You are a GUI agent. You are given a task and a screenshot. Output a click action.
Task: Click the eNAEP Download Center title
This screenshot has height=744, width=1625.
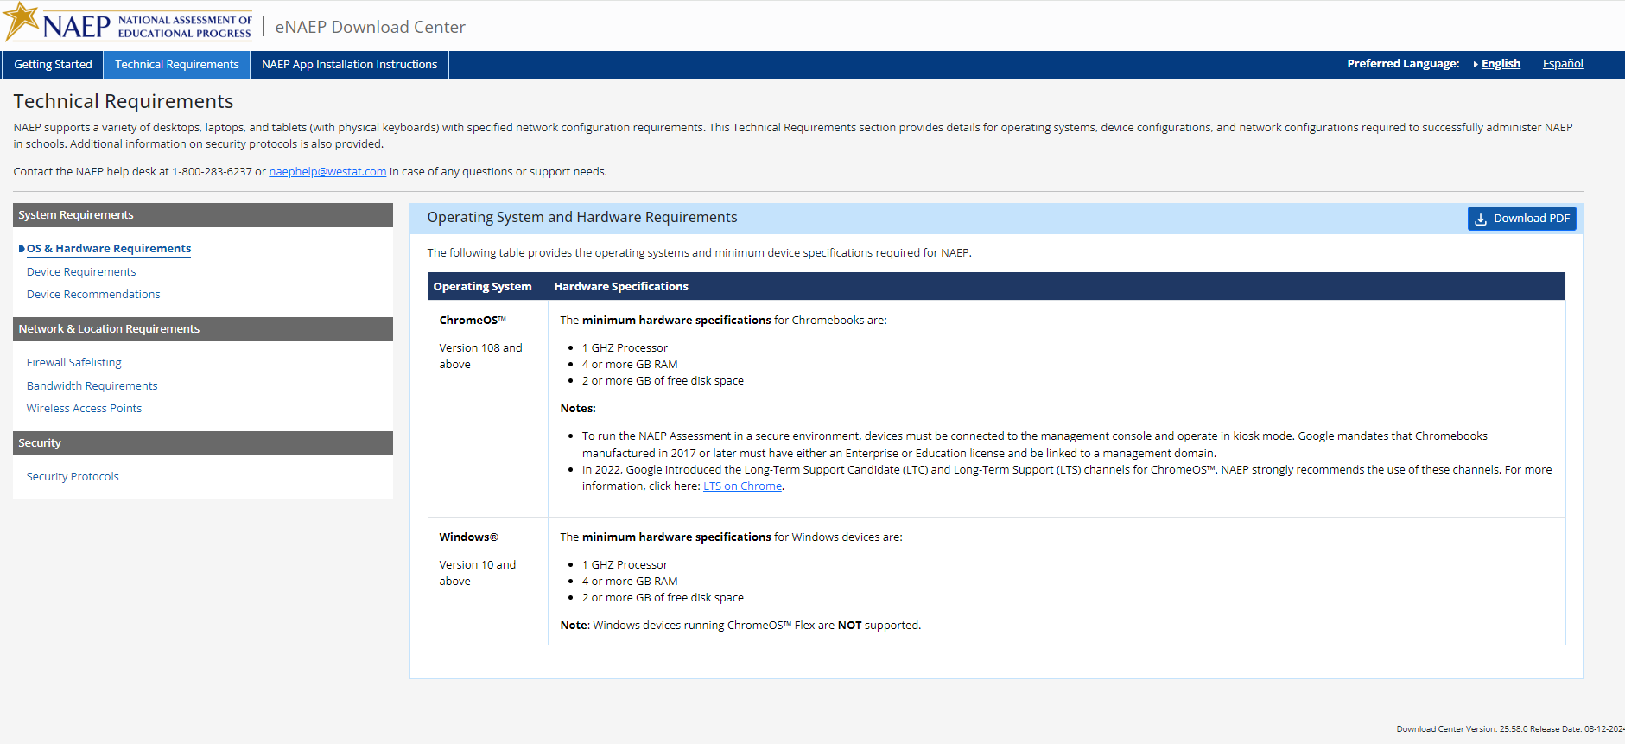(x=370, y=27)
